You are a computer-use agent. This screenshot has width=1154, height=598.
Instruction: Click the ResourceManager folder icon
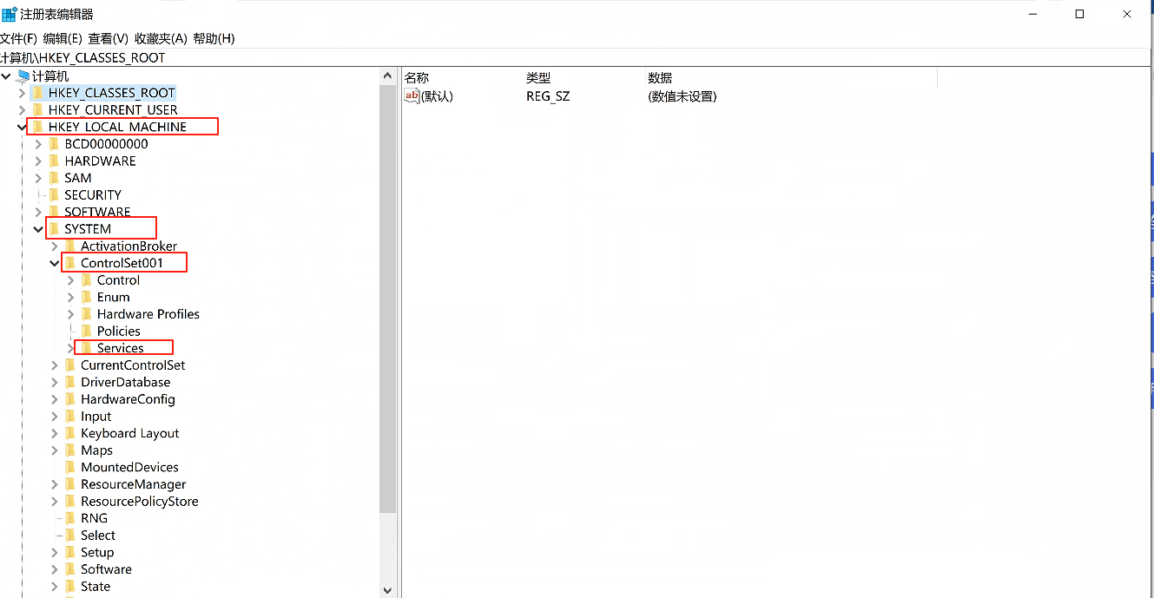click(x=70, y=484)
